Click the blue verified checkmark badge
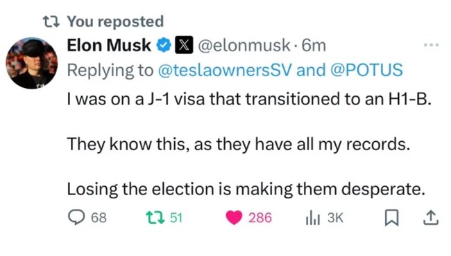The height and width of the screenshot is (256, 451). [164, 45]
